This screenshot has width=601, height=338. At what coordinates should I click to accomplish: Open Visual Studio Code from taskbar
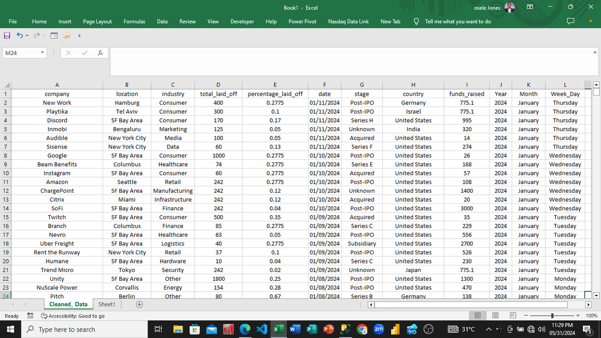(x=262, y=329)
